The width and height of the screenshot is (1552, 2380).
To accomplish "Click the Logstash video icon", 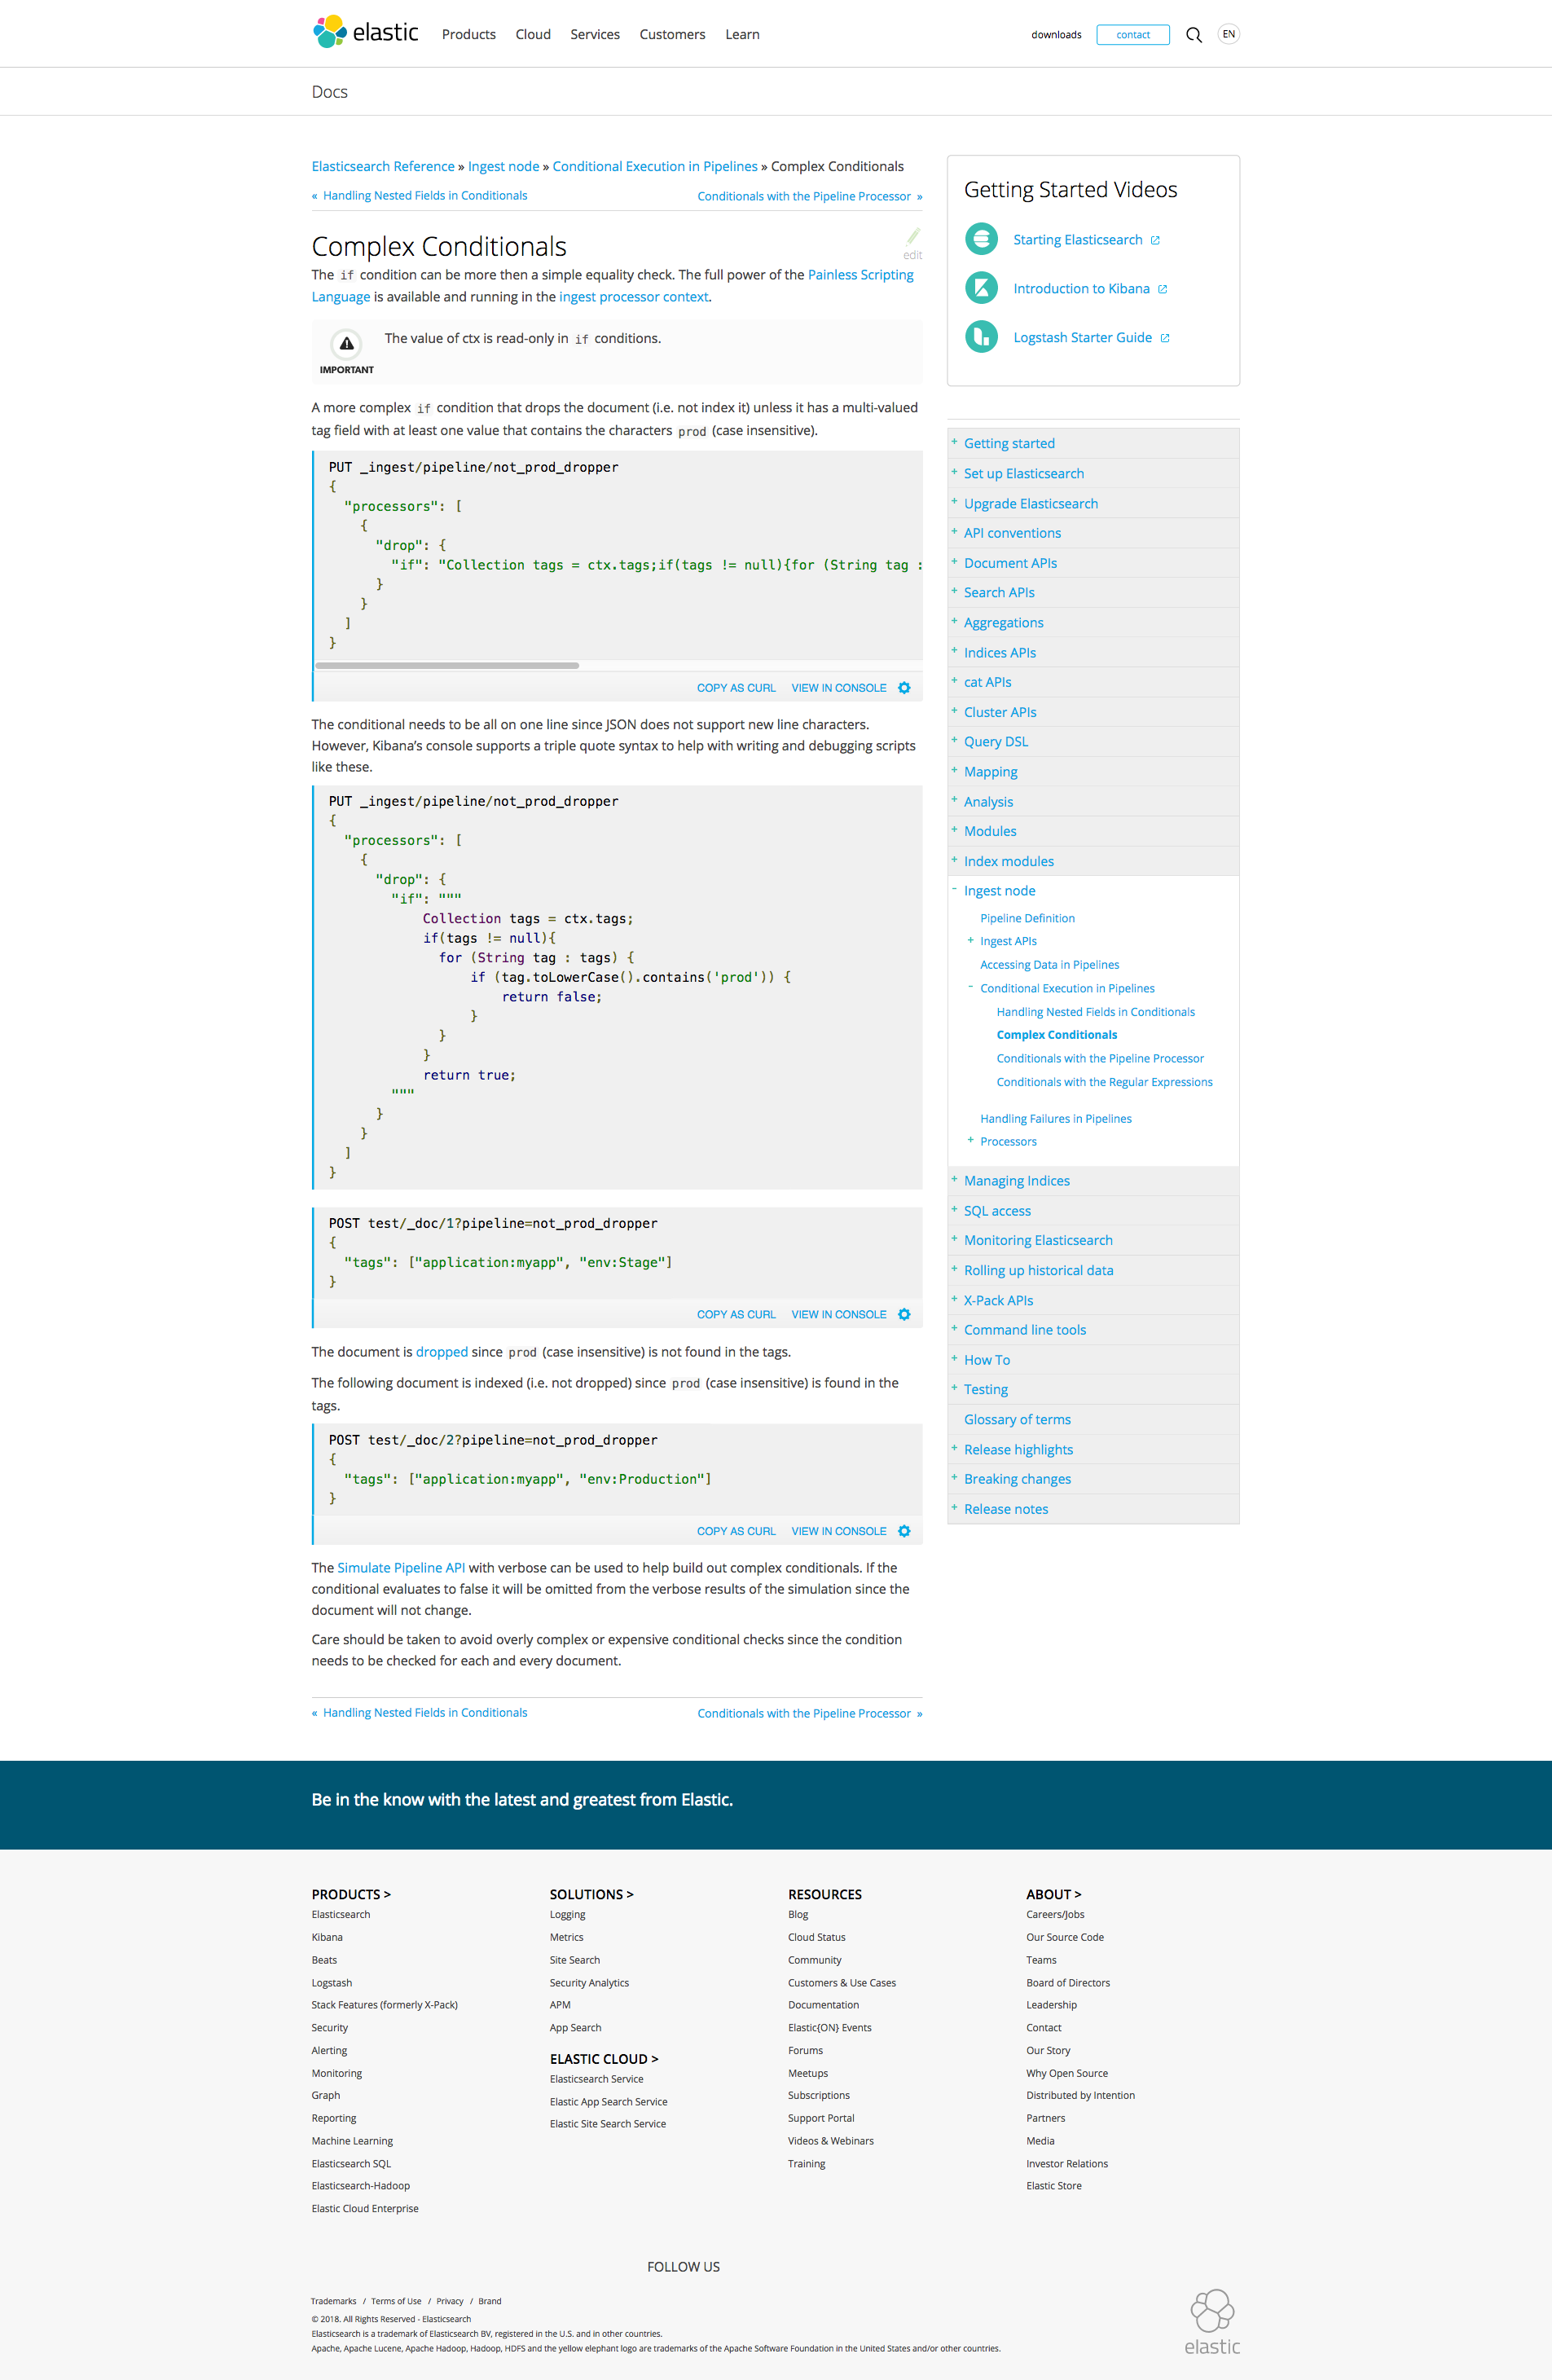I will click(x=981, y=337).
